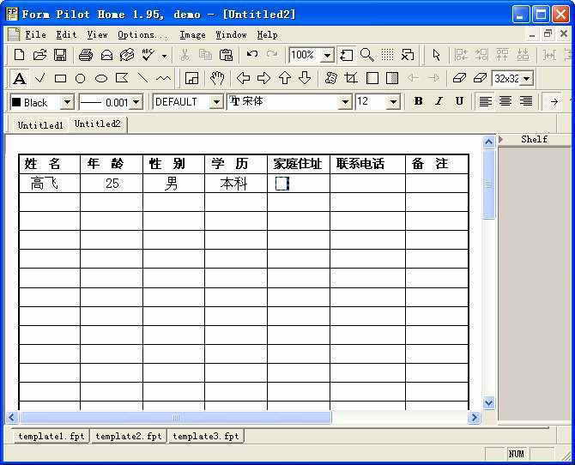Toggle Bold text formatting
The width and height of the screenshot is (575, 465).
click(x=418, y=101)
